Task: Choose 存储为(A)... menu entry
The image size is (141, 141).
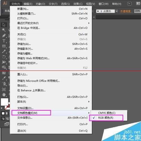Action: tap(51, 44)
